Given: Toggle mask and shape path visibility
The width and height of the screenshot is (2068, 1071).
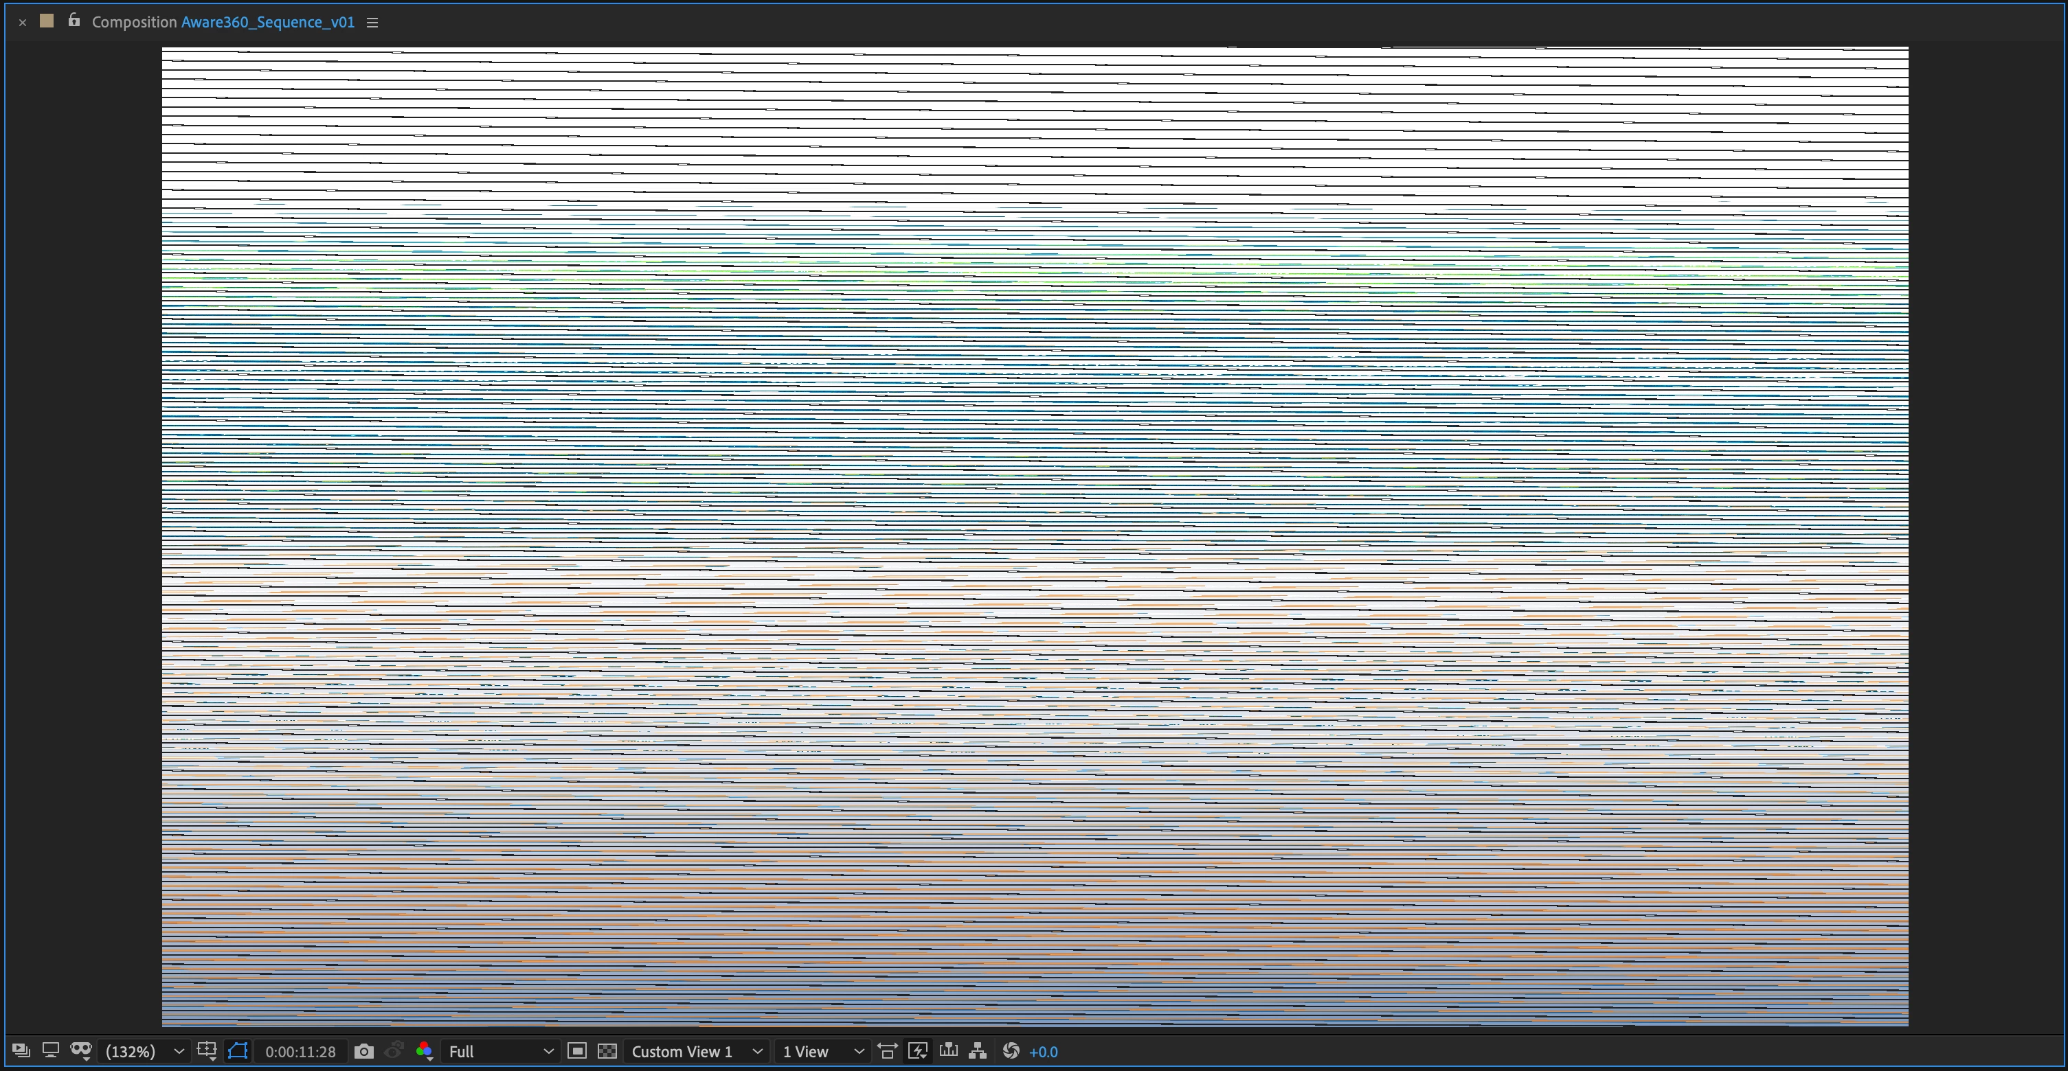Looking at the screenshot, I should point(238,1051).
